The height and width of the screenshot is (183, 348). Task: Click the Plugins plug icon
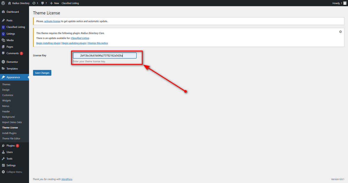pyautogui.click(x=3, y=146)
